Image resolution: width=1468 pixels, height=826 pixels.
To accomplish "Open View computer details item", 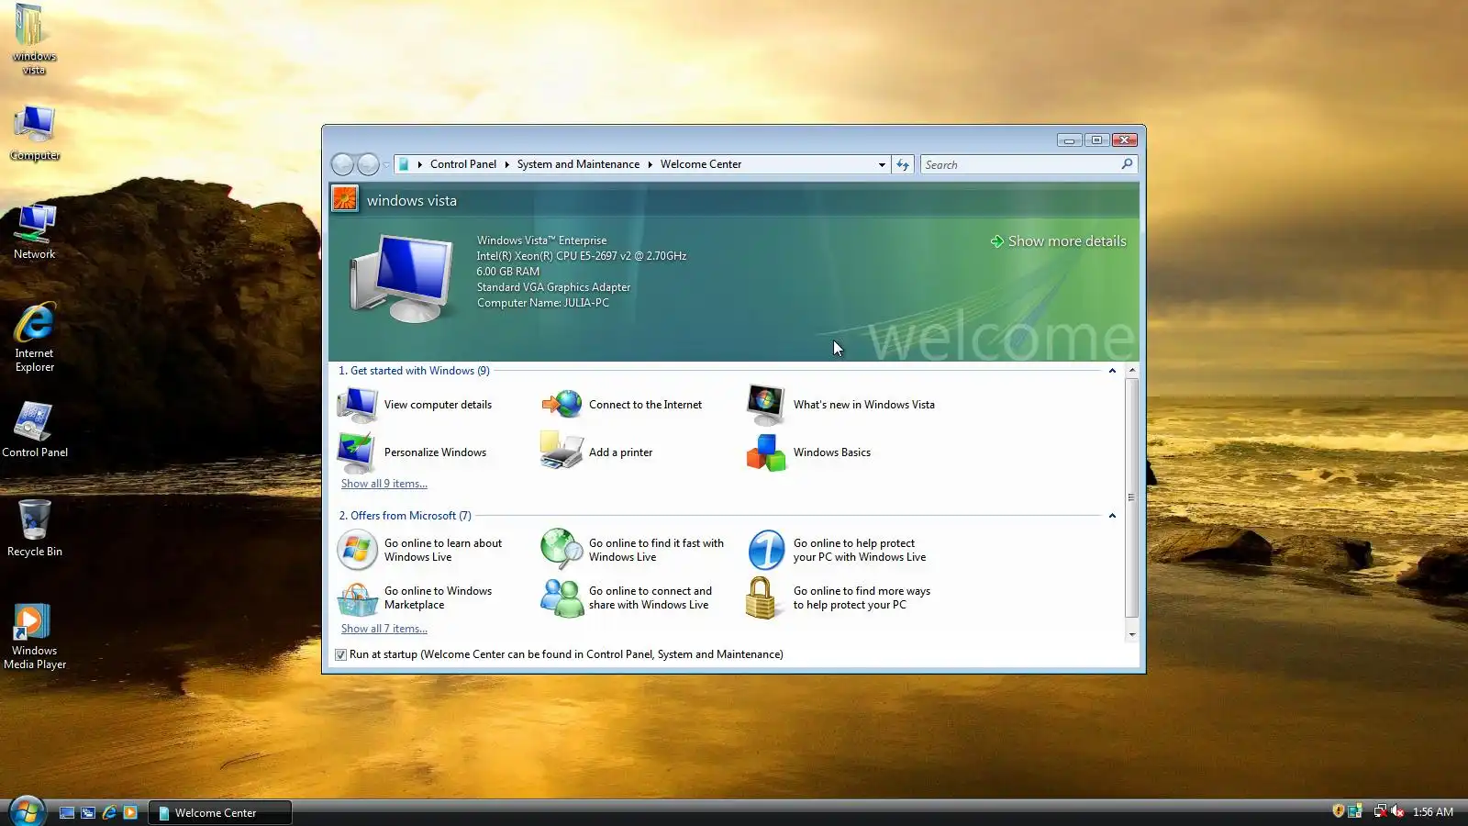I will (415, 405).
